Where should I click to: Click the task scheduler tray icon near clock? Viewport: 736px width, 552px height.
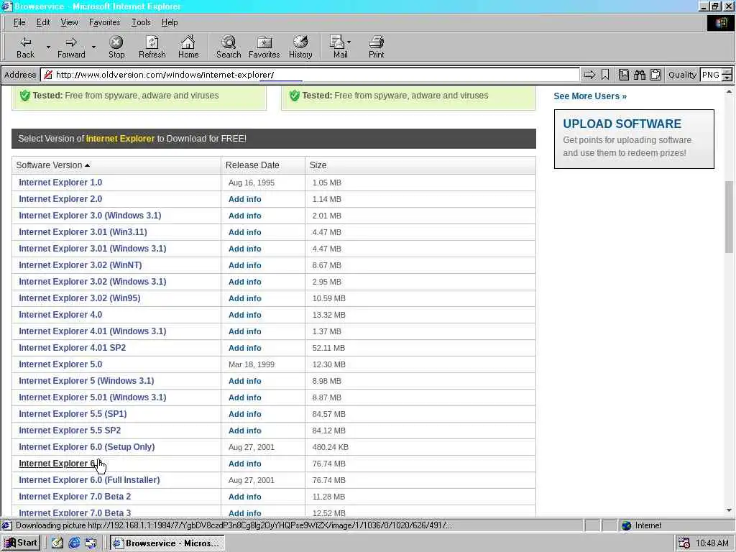pos(684,543)
